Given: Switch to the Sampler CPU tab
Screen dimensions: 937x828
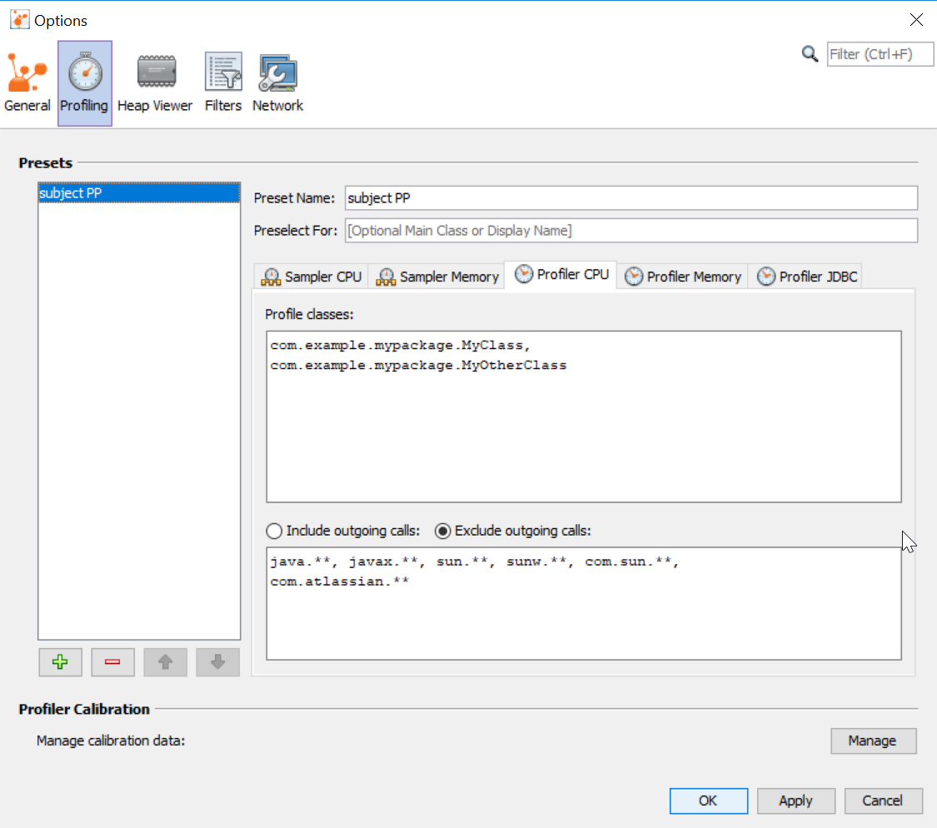Looking at the screenshot, I should (312, 277).
